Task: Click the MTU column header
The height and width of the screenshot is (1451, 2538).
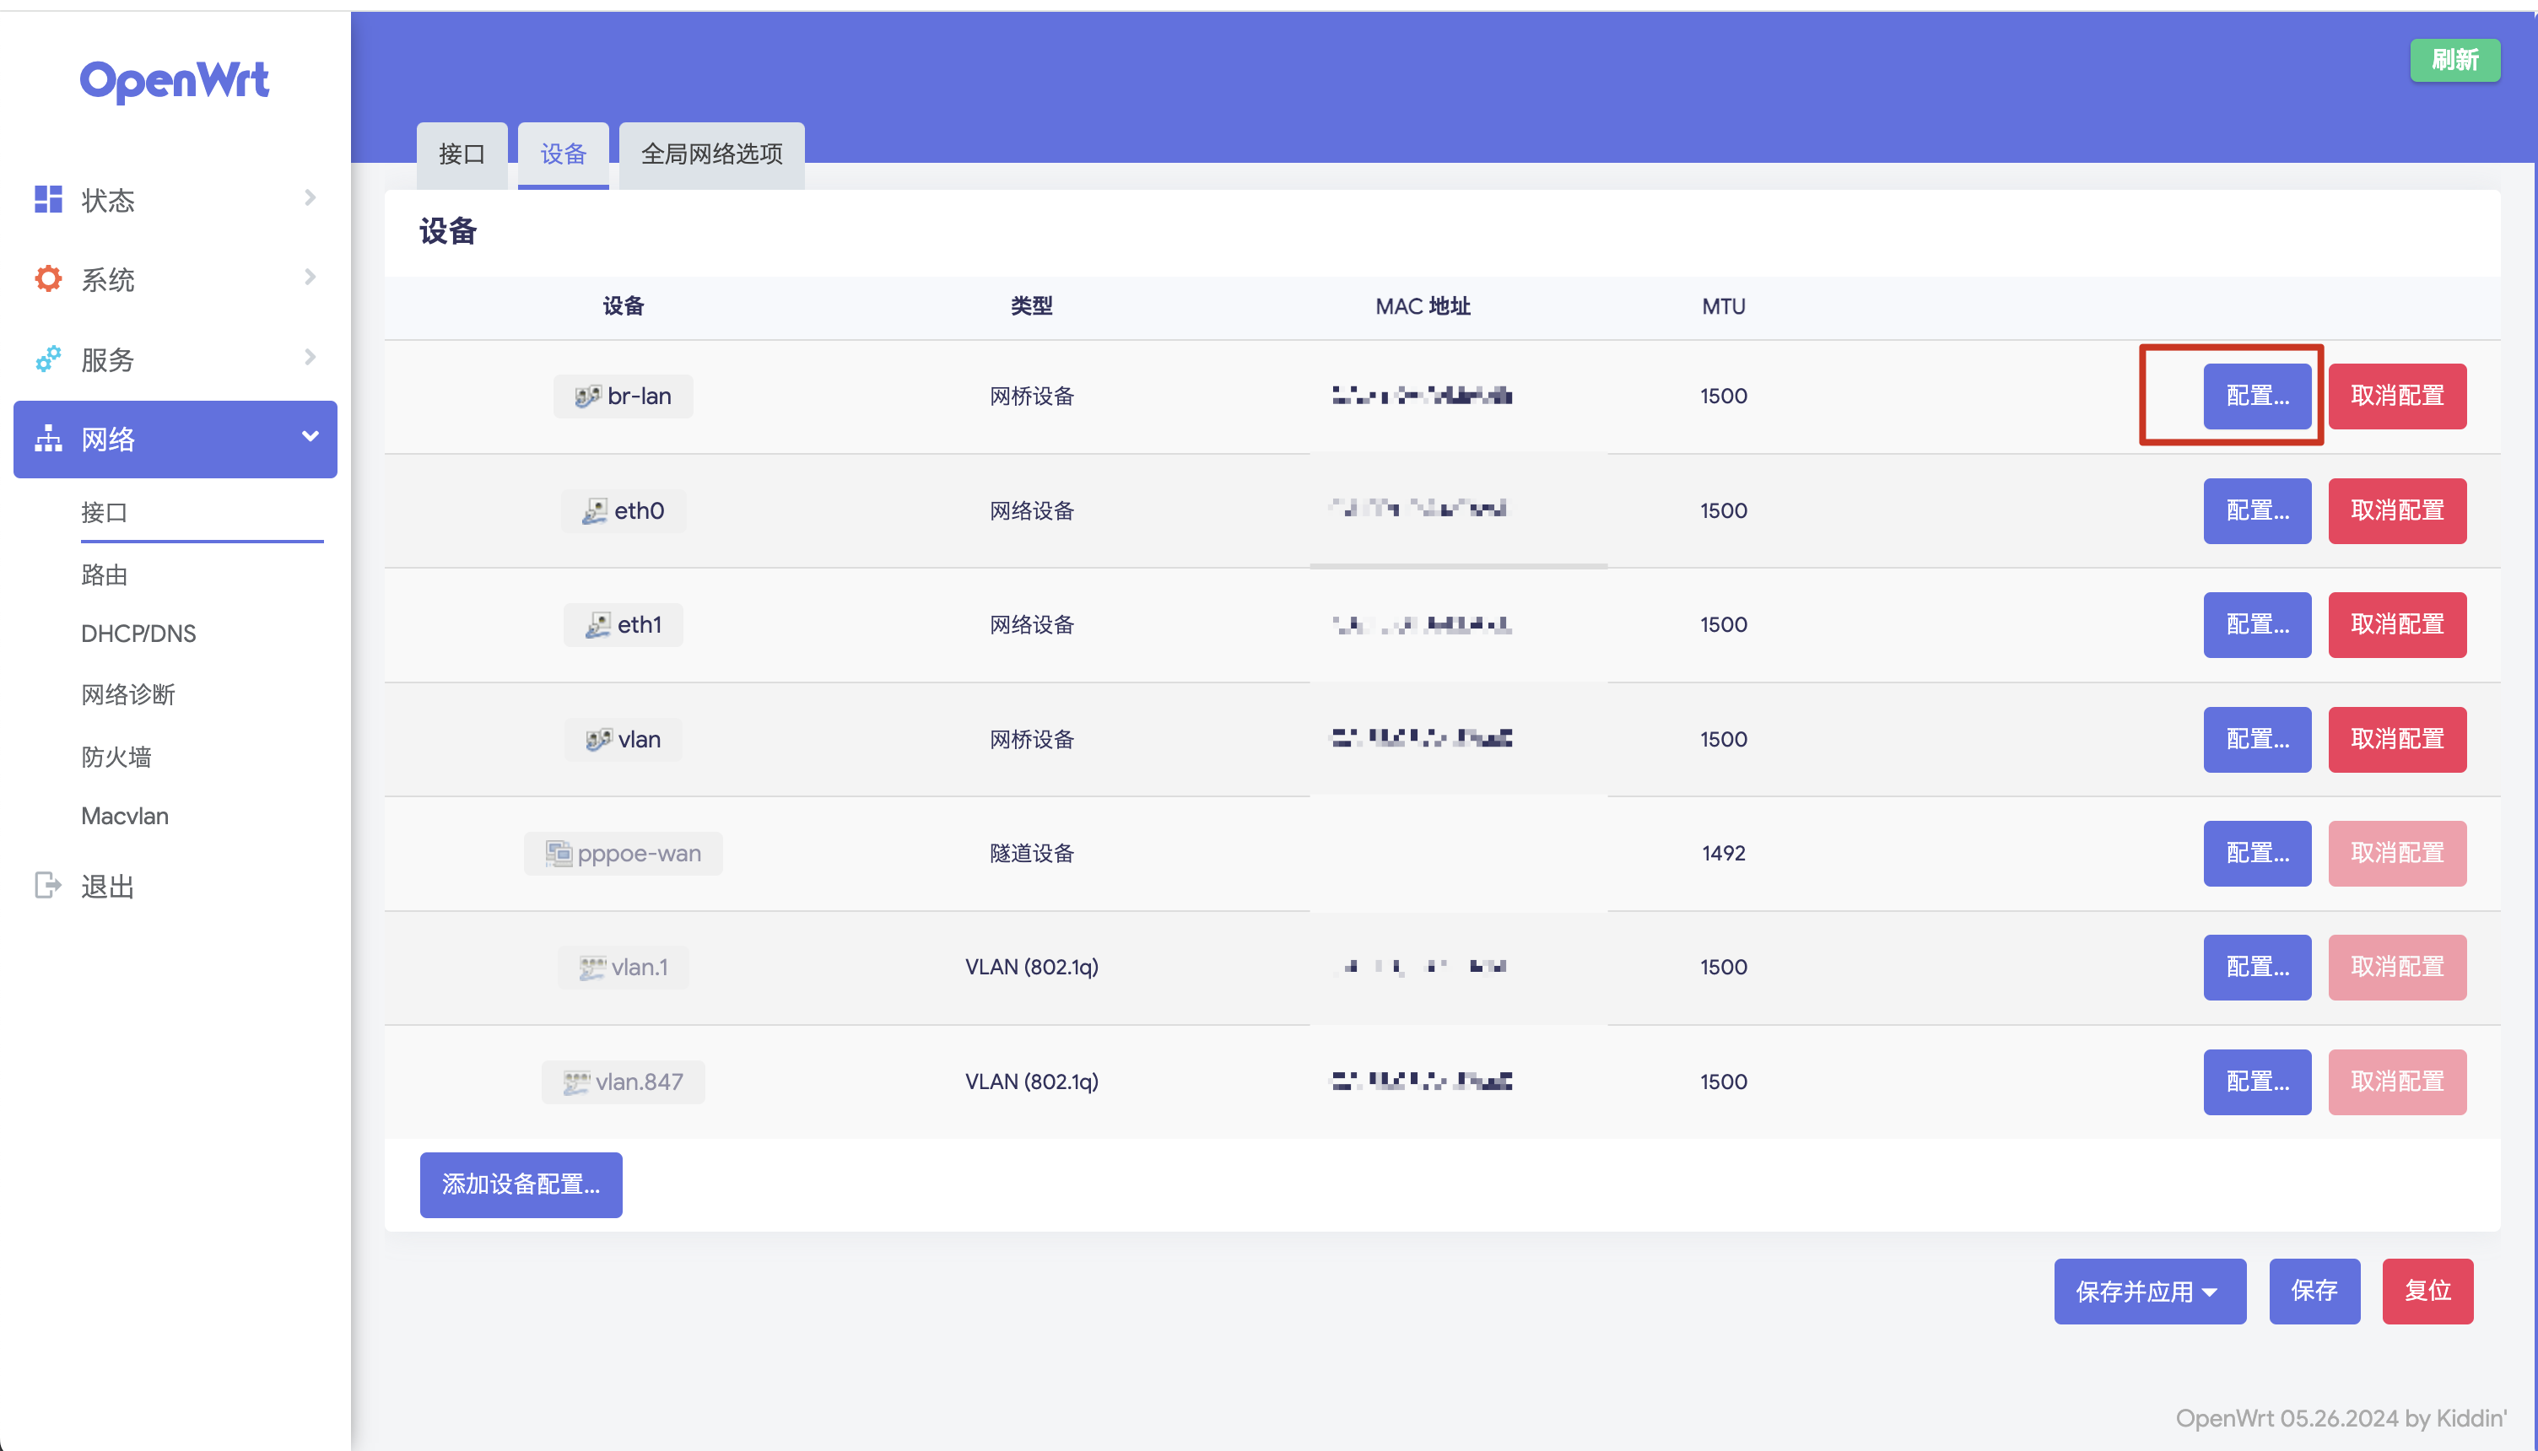Action: (1723, 307)
